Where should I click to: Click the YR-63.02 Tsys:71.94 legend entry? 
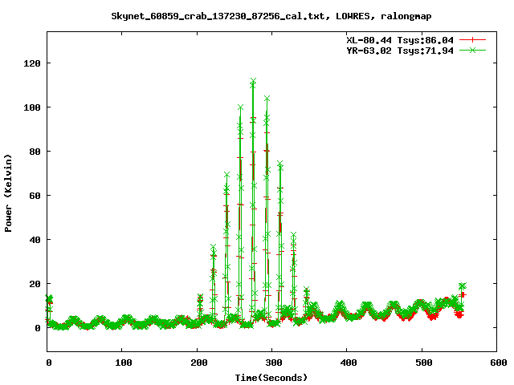400,51
